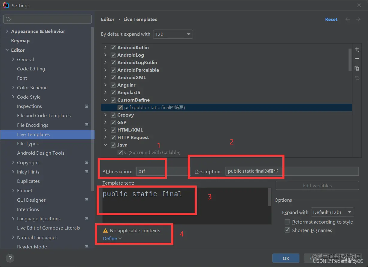The height and width of the screenshot is (267, 368).
Task: Open help with question mark icon
Action: (x=10, y=258)
